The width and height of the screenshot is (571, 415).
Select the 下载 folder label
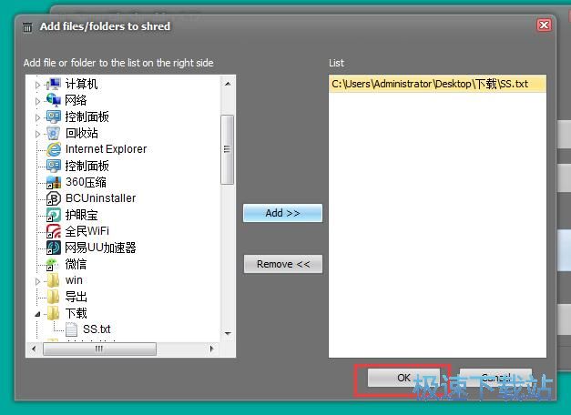coord(76,313)
